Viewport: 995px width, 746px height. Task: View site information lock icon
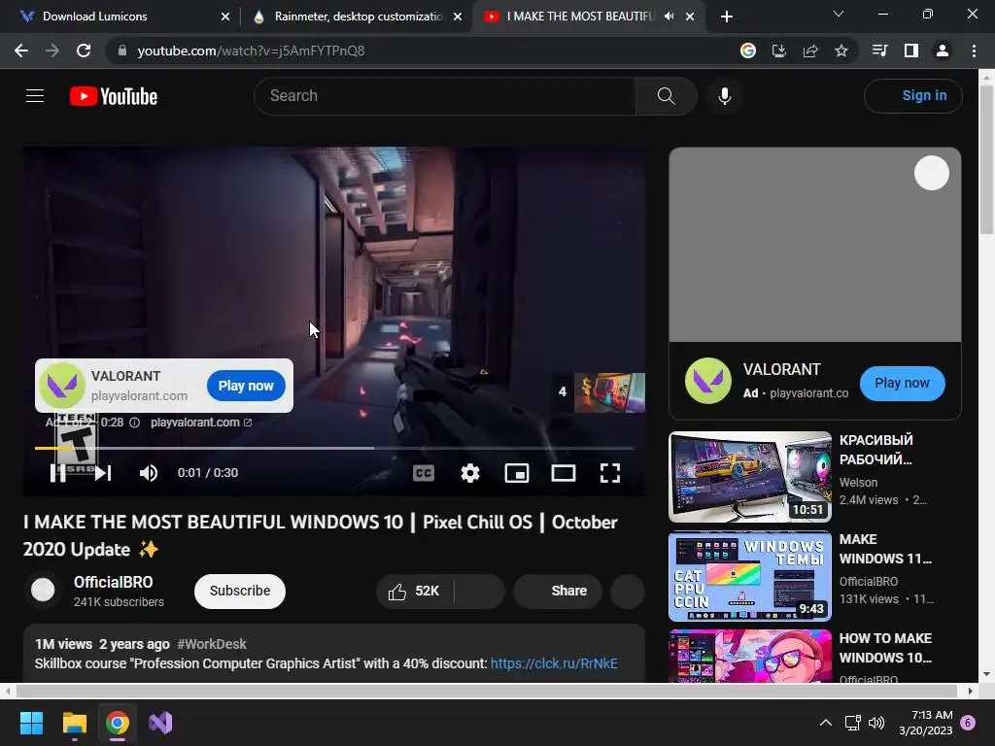click(x=121, y=51)
